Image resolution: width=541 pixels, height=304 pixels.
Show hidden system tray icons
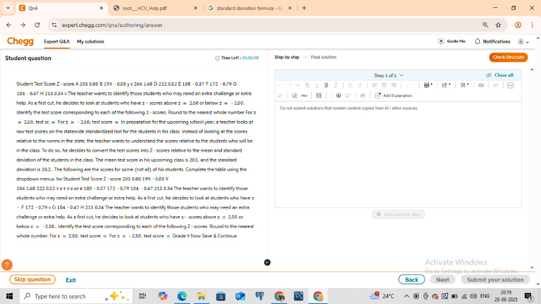pos(406,296)
